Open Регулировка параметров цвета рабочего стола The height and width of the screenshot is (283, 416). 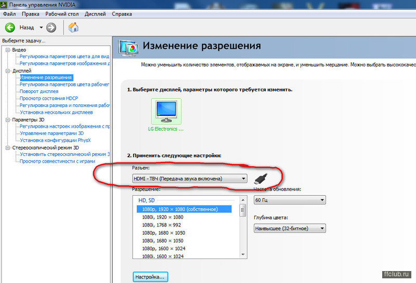coord(64,84)
